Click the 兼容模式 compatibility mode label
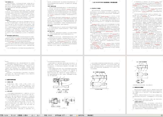Screen dimensions: 163x117 (x=90, y=115)
